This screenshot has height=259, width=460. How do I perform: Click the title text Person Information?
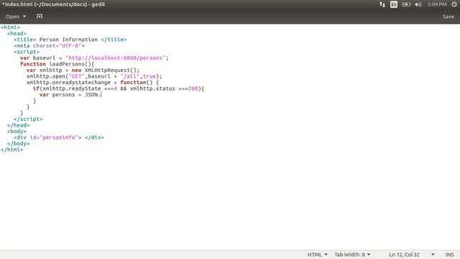(x=68, y=40)
